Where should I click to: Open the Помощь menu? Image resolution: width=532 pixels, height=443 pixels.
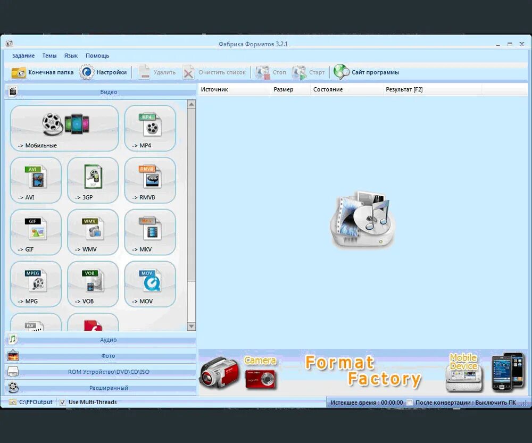[97, 56]
